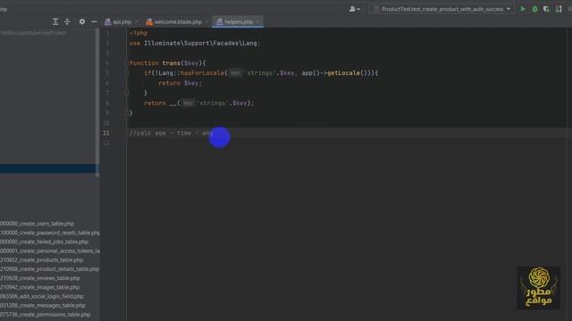Close the api.php tab
This screenshot has width=572, height=321.
point(137,21)
